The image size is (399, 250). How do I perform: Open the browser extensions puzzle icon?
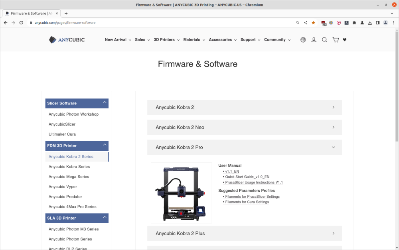tap(354, 23)
